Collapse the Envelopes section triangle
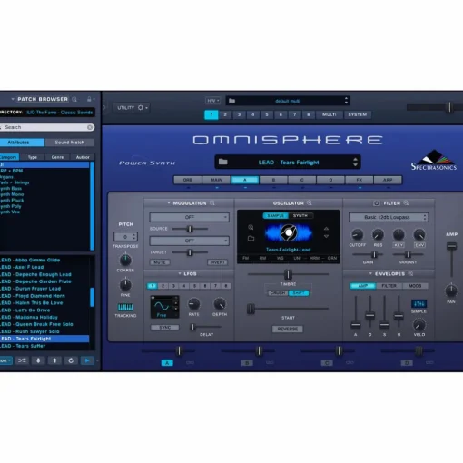Image resolution: width=463 pixels, height=463 pixels. [370, 273]
